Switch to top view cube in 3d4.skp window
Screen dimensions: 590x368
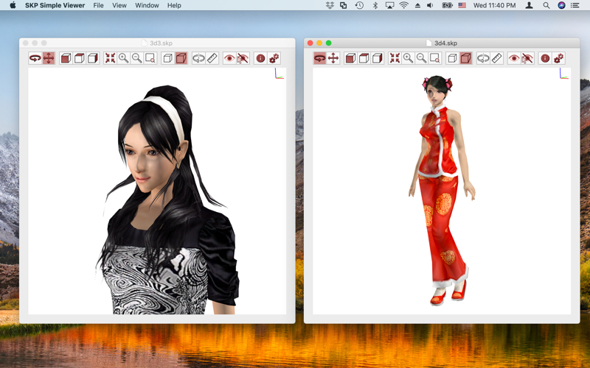[364, 58]
